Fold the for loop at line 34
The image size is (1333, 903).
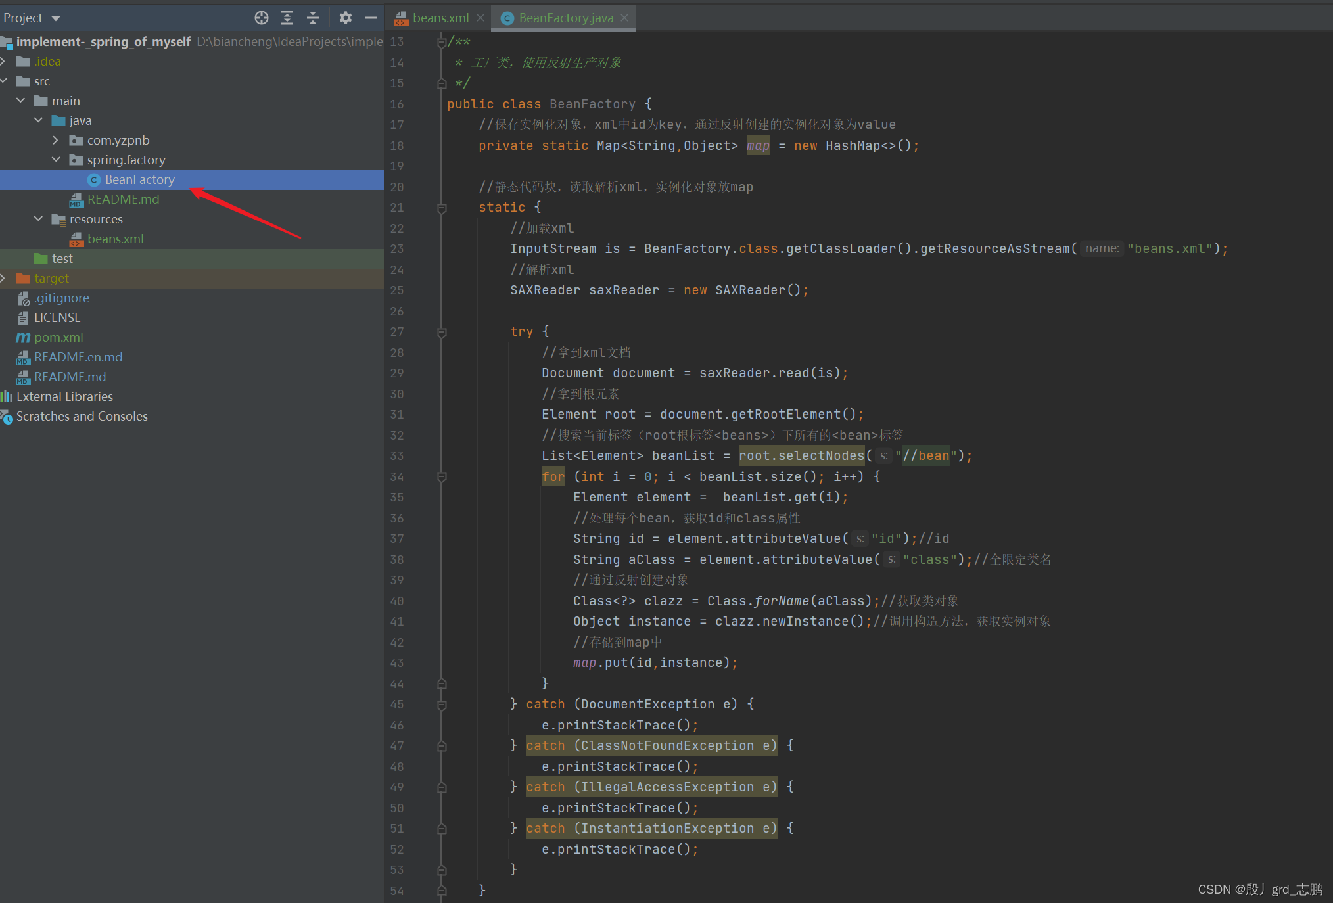click(442, 477)
